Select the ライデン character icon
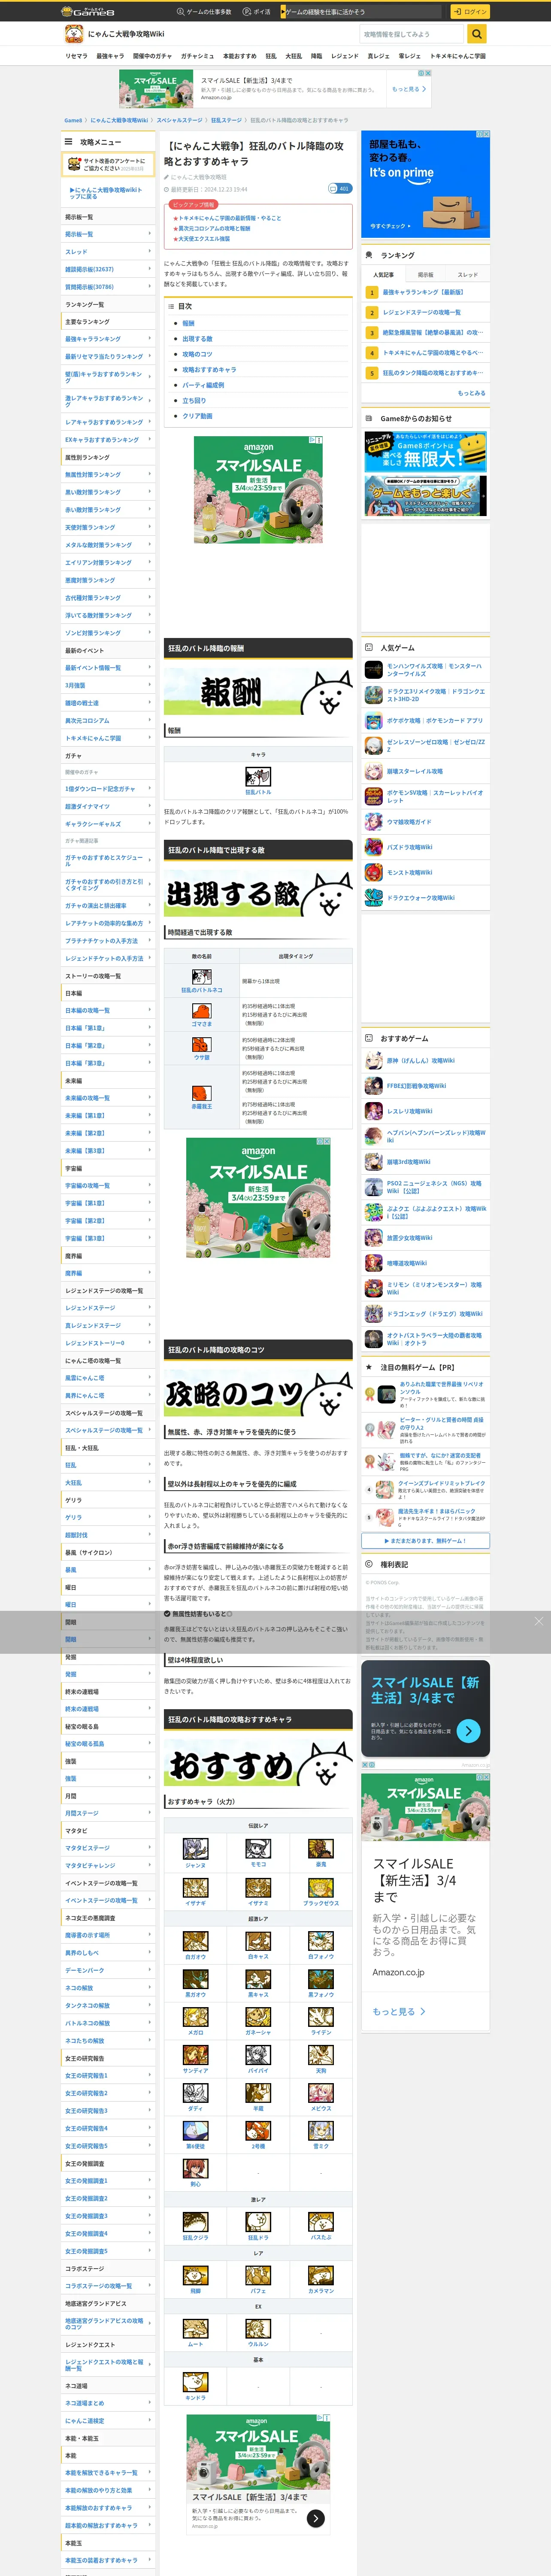This screenshot has height=2576, width=551. 321,2017
